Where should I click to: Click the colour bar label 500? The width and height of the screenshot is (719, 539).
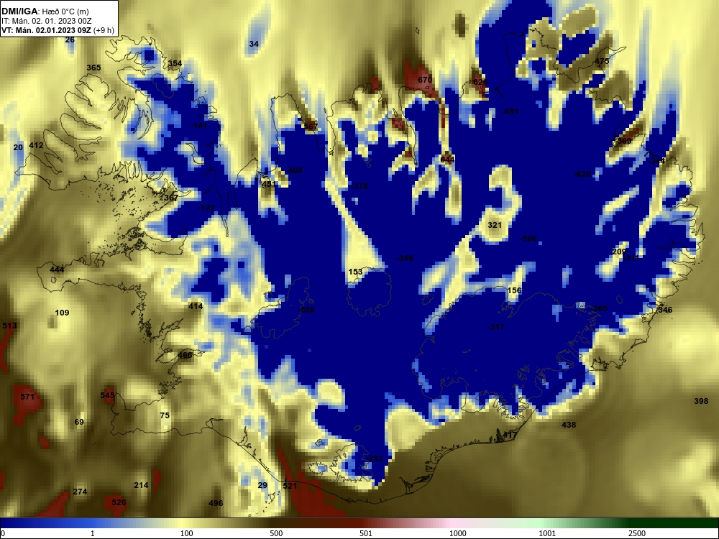click(276, 533)
